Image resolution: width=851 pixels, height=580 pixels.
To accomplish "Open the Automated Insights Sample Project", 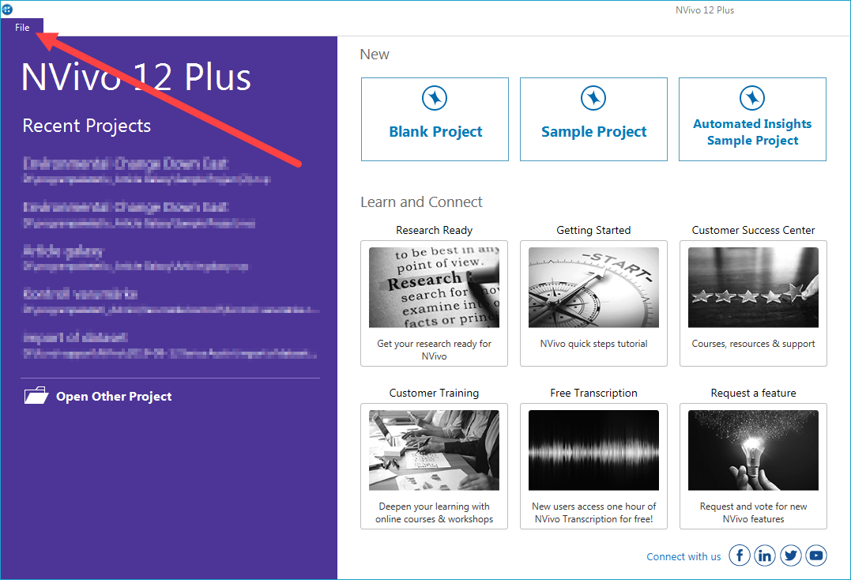I will (752, 119).
